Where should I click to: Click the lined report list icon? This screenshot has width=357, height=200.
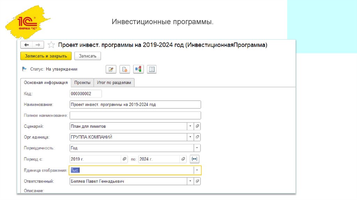coord(152,69)
